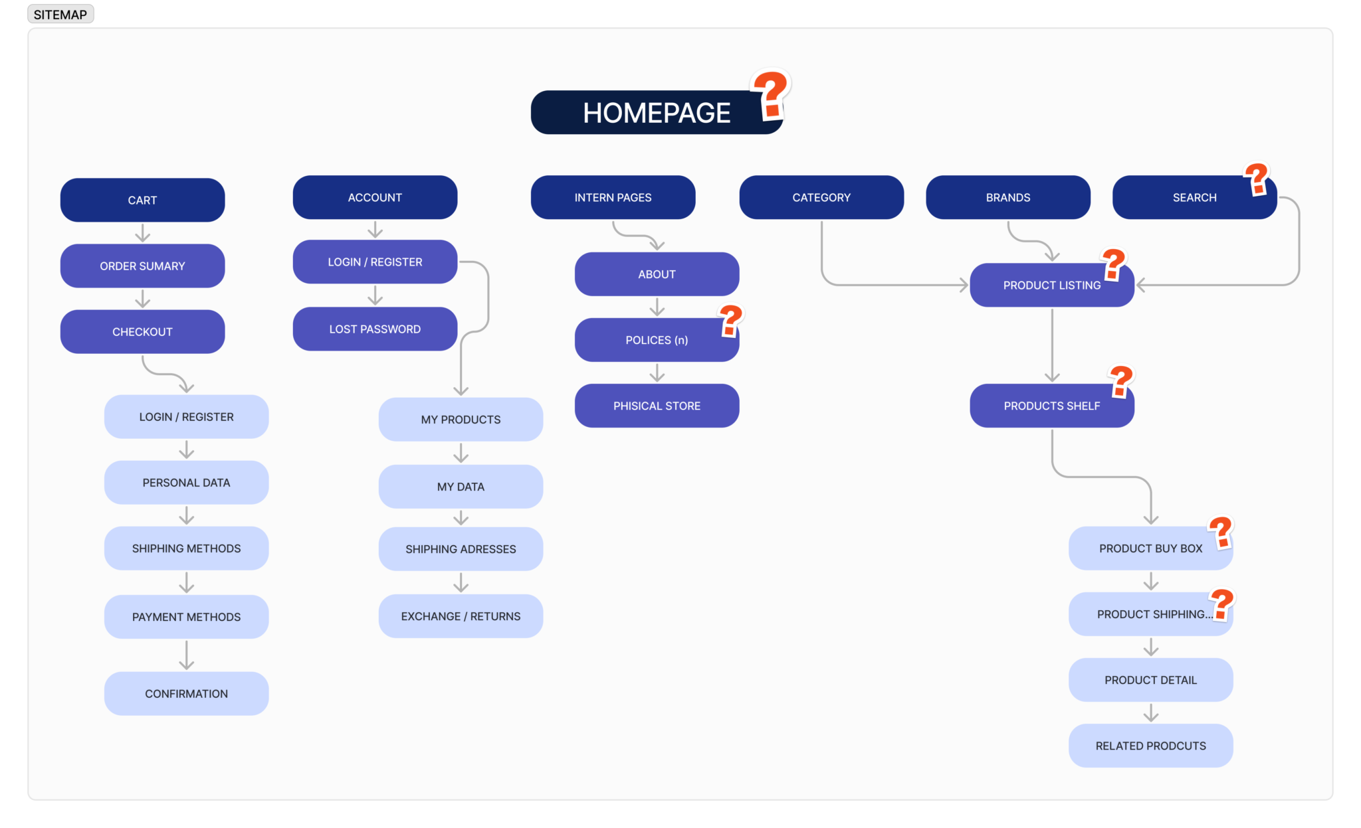Click the question mark on HOMEPAGE node
This screenshot has width=1361, height=828.
point(771,95)
